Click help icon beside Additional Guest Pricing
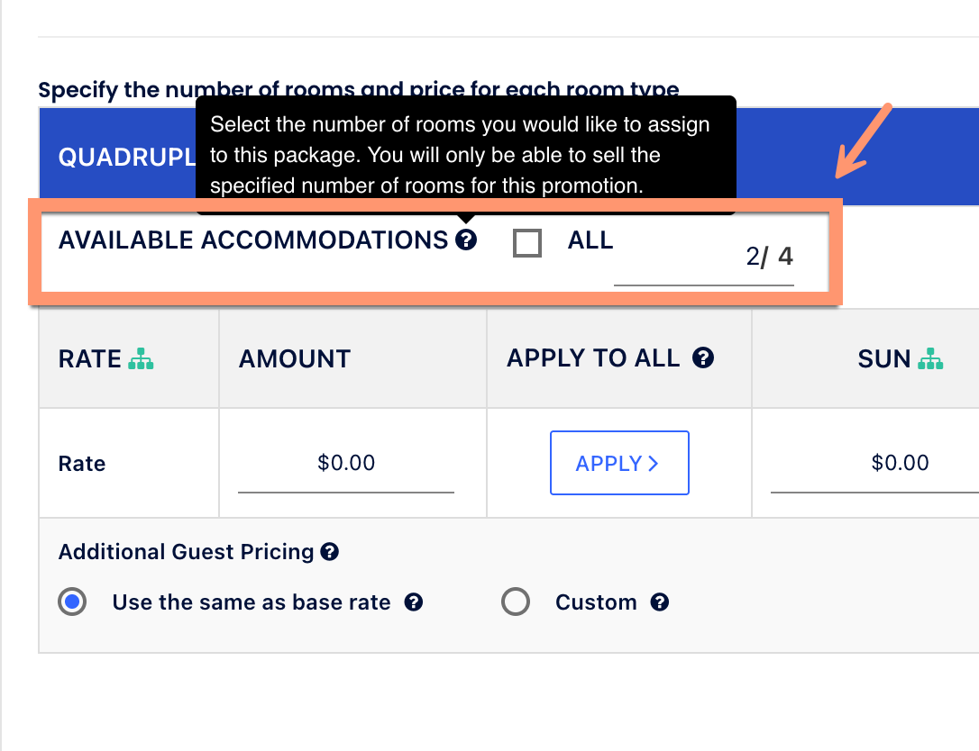 point(330,552)
